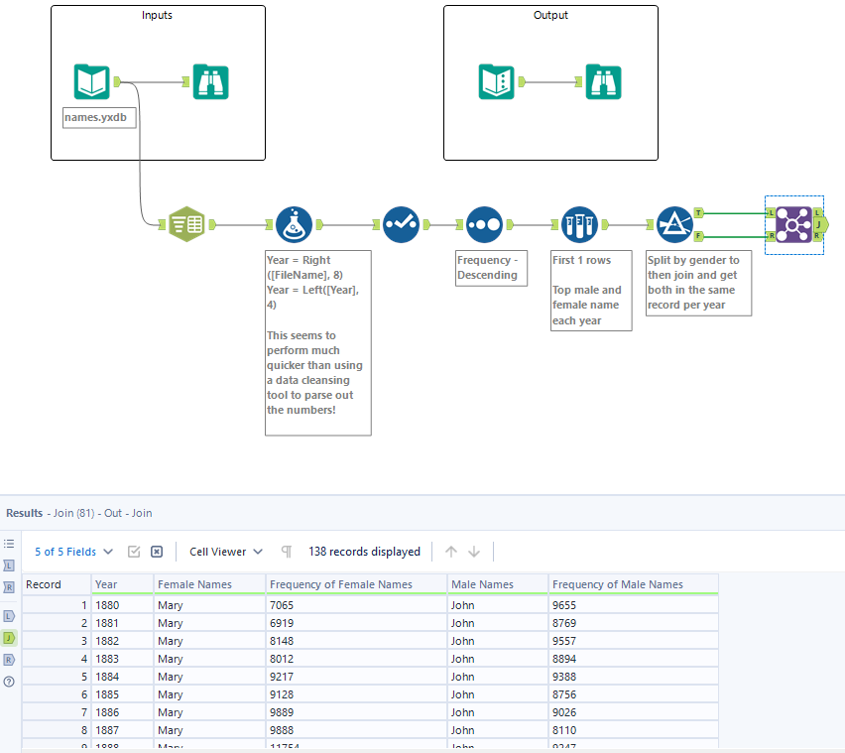Screen dimensions: 845x753
Task: Click the Filter tool's F output anchor
Action: point(698,235)
